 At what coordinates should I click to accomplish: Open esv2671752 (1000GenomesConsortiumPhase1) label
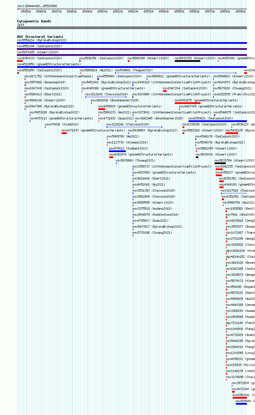pos(59,76)
